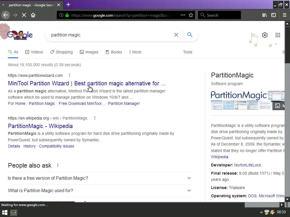This screenshot has width=290, height=217.
Task: Open MiniTool Partition Wizard result title
Action: [87, 83]
